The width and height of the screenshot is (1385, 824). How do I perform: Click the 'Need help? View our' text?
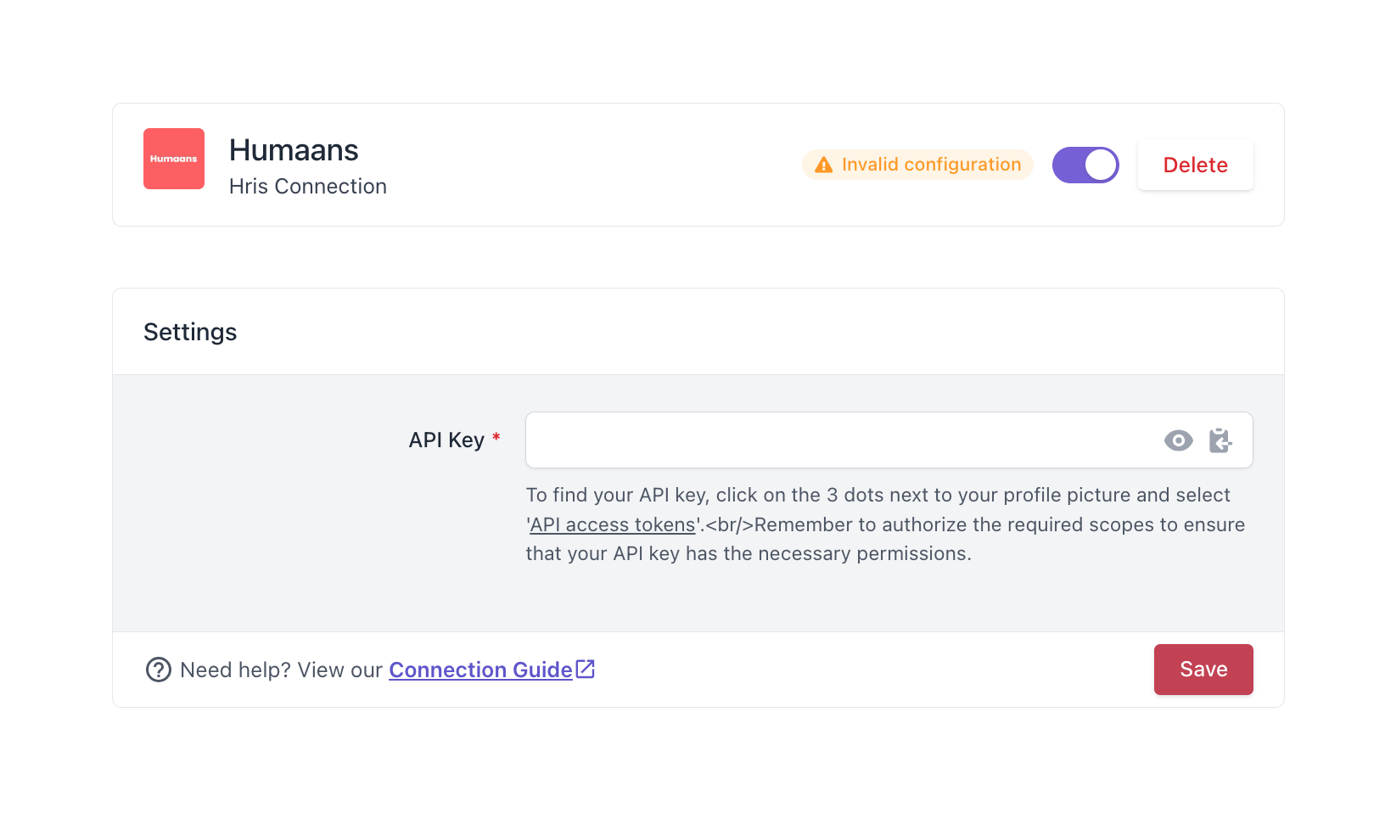tap(282, 670)
